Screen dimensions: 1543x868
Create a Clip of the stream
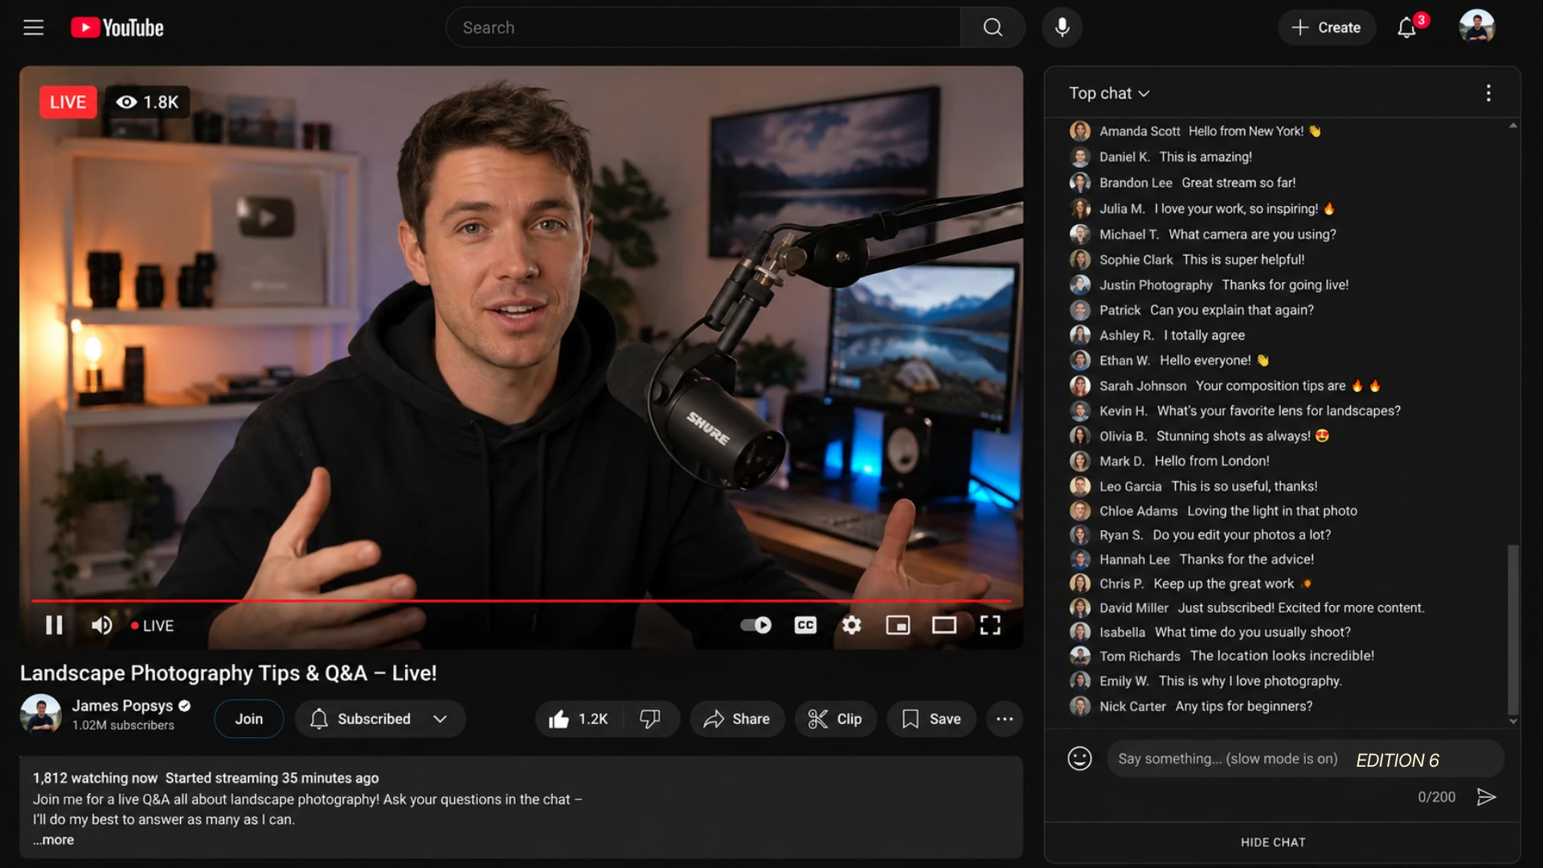click(x=835, y=719)
